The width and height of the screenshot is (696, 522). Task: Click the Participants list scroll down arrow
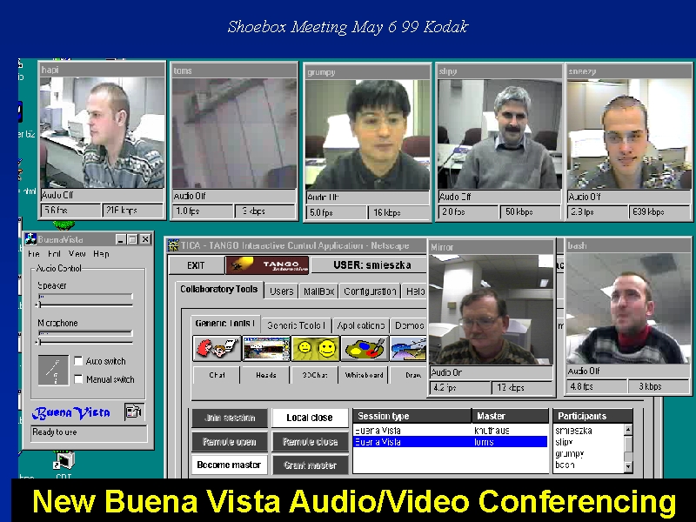[x=628, y=466]
